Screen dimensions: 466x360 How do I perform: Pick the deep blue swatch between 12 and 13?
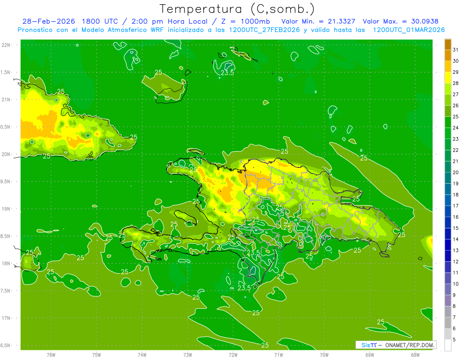(x=448, y=256)
